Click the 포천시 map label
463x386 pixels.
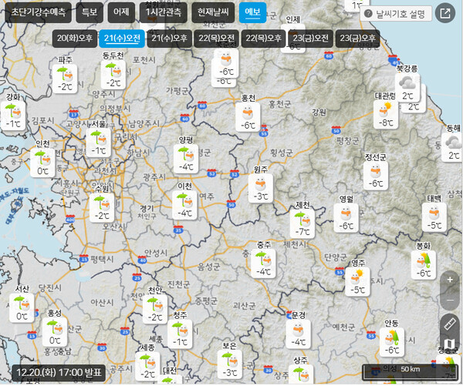pos(144,60)
